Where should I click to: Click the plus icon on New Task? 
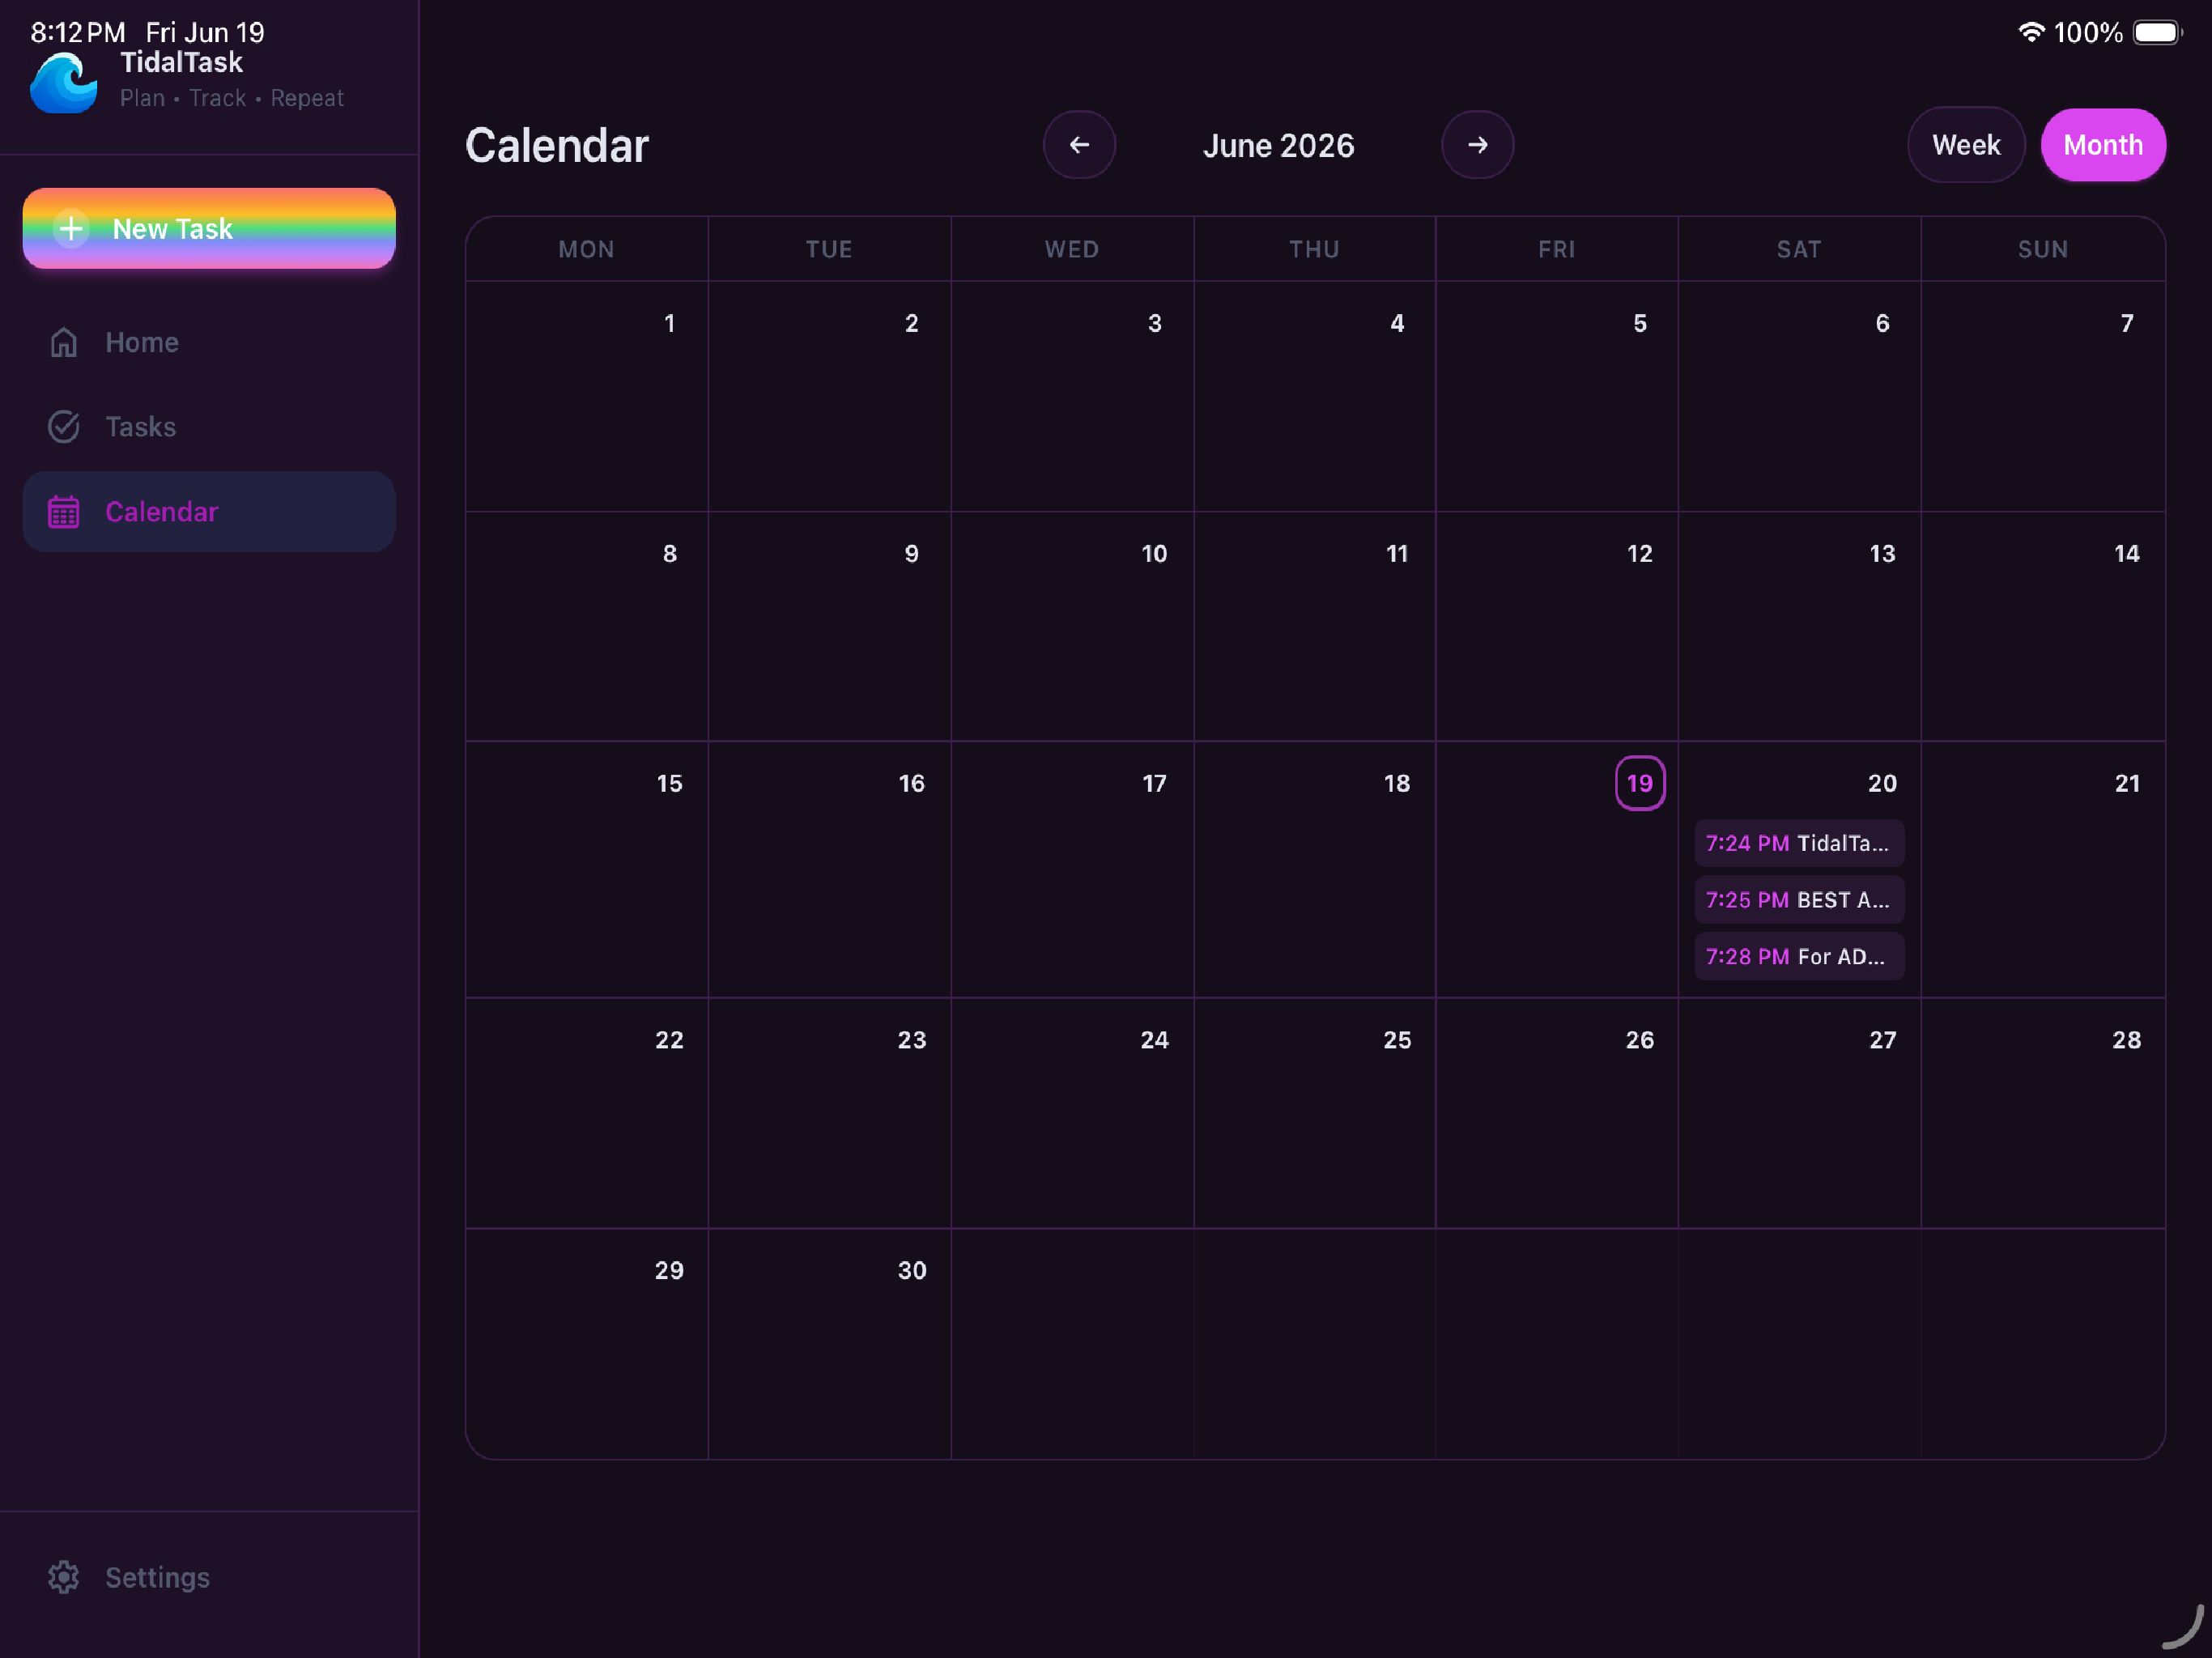[71, 229]
